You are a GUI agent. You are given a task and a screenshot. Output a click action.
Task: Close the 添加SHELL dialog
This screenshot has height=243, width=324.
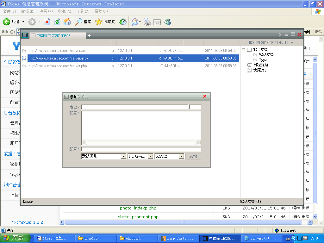[x=205, y=96]
